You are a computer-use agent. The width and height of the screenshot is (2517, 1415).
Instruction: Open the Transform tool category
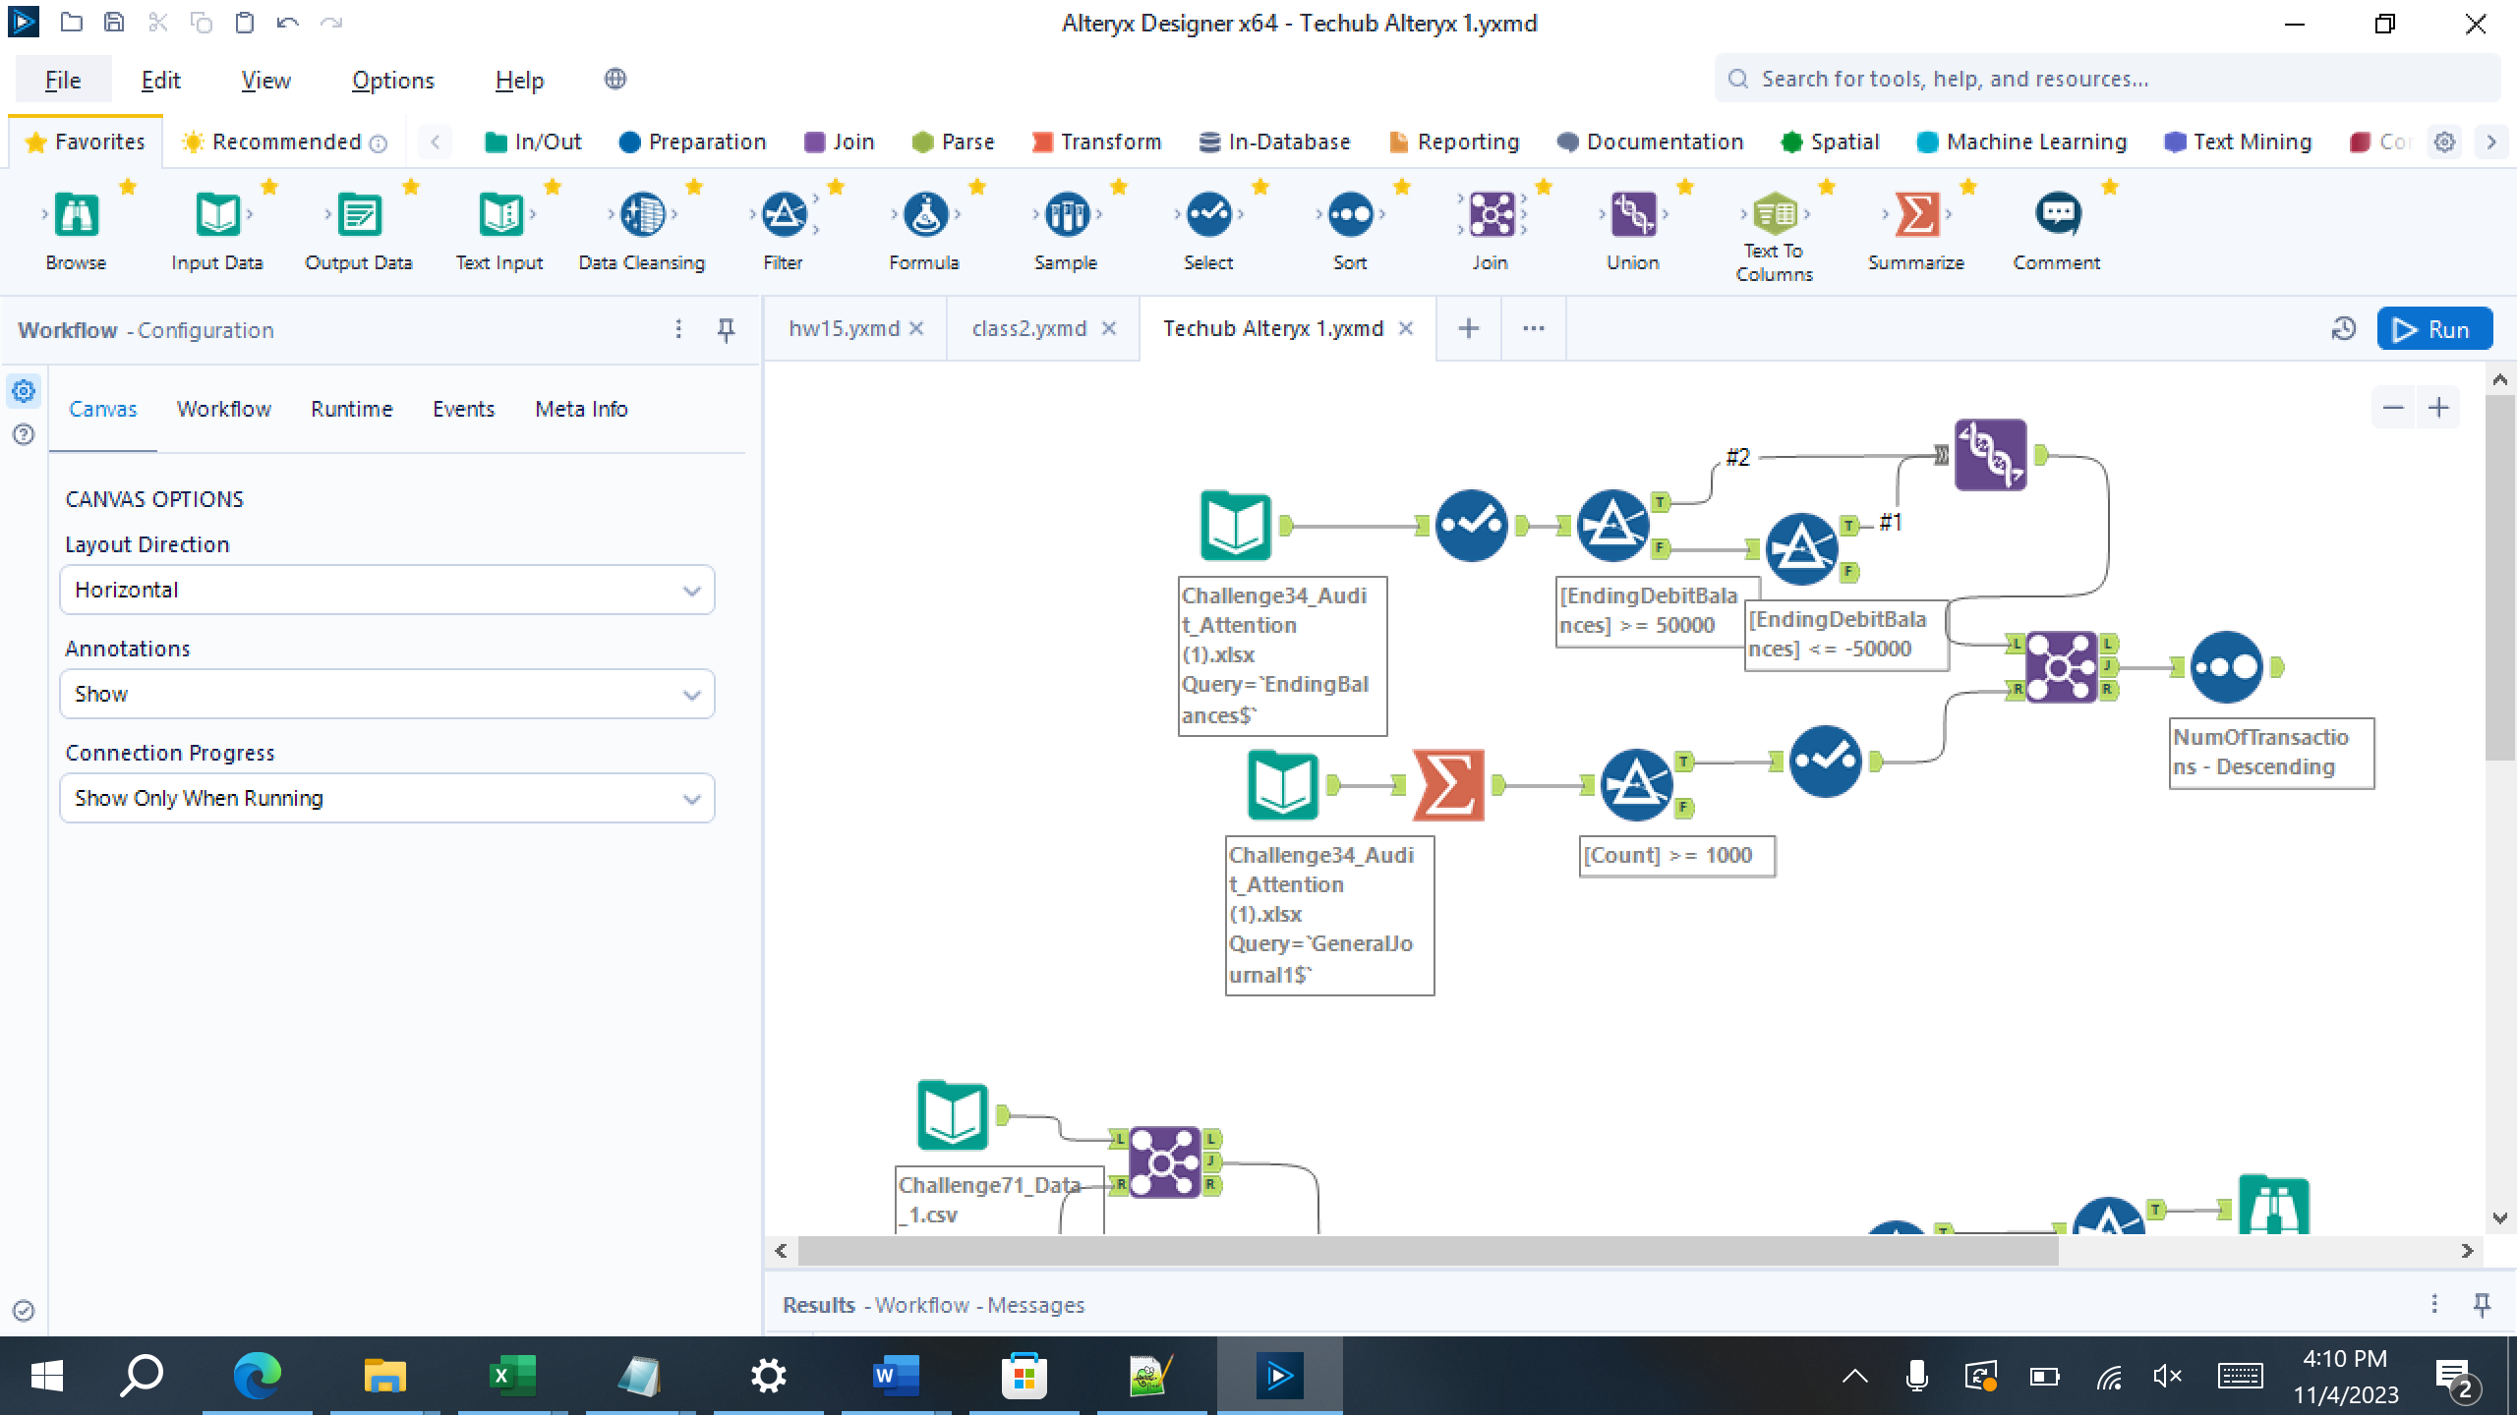click(1097, 141)
